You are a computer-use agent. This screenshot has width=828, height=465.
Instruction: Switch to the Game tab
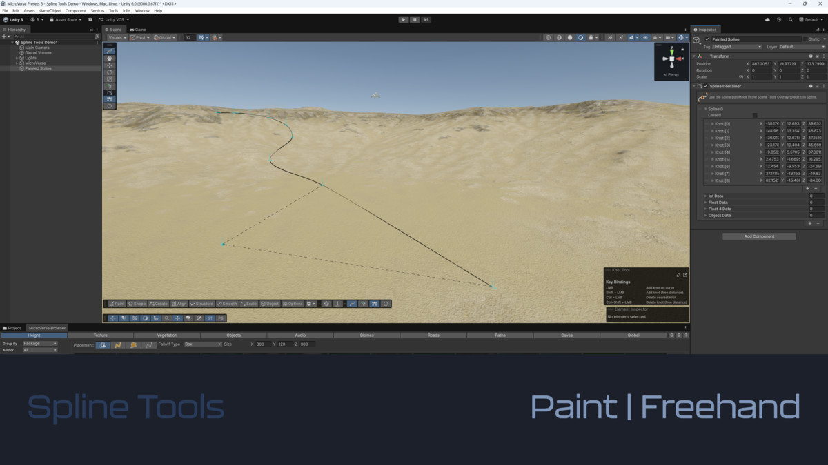pyautogui.click(x=138, y=30)
